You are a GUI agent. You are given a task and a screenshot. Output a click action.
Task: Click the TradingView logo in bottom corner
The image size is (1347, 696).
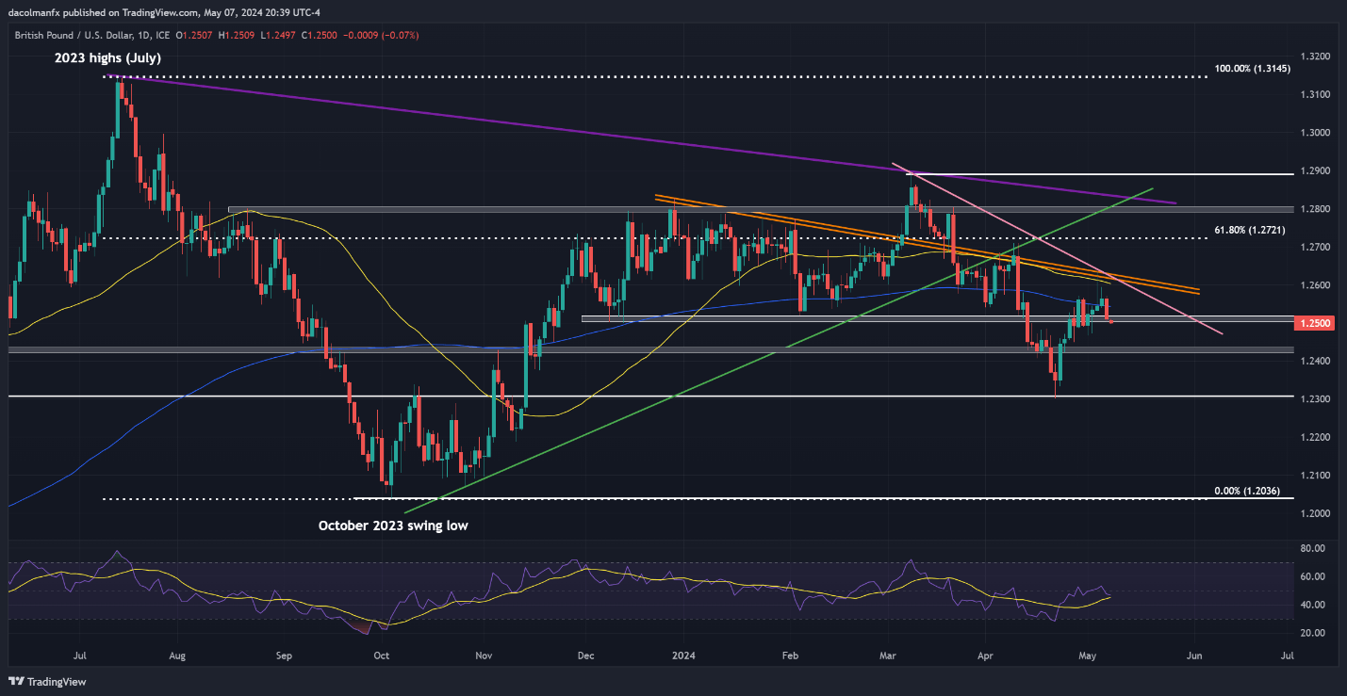(45, 682)
